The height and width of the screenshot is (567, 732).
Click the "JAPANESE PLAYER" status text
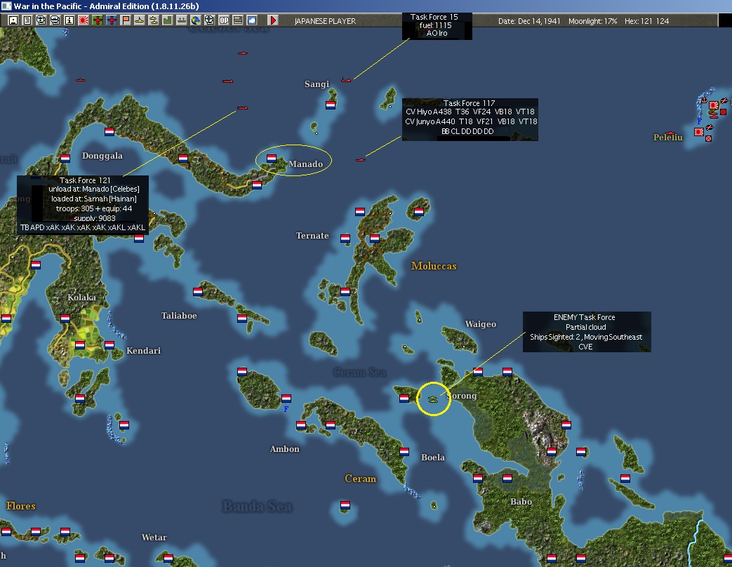pyautogui.click(x=326, y=21)
